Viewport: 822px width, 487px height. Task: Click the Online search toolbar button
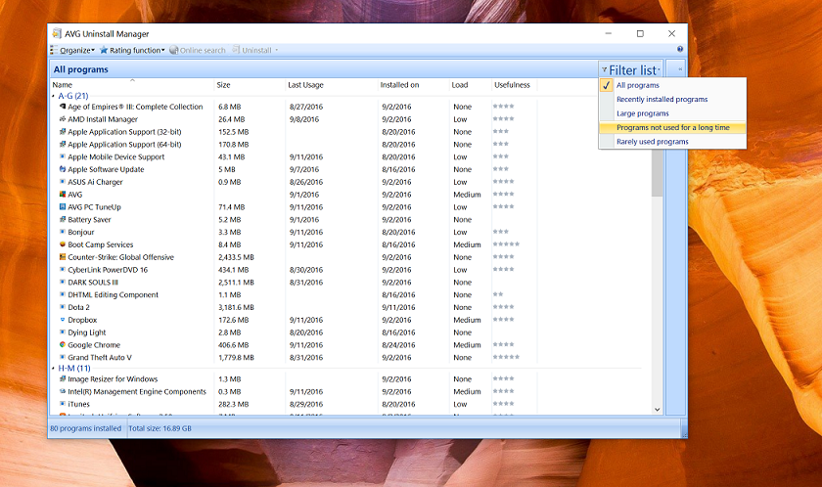[x=197, y=50]
